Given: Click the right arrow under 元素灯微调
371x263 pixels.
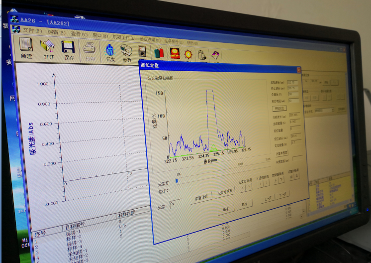Looking at the screenshot, I should [x=249, y=187].
